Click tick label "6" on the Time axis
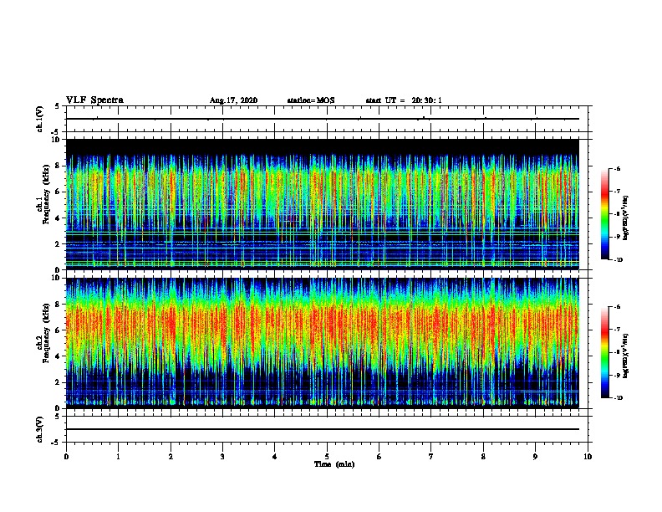 point(379,457)
